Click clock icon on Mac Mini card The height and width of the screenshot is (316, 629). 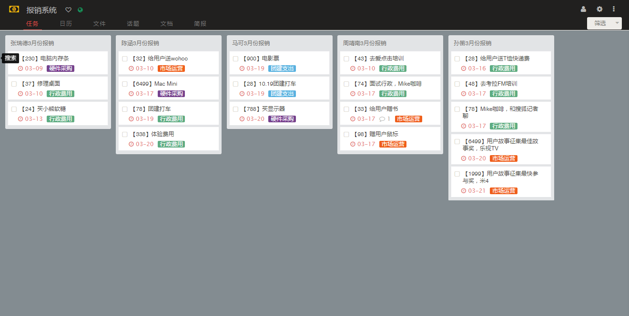coord(131,94)
